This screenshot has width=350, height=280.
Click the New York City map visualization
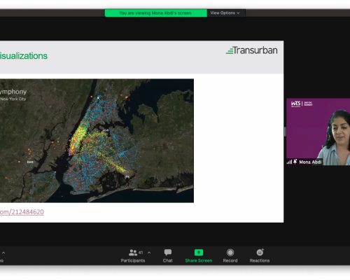pyautogui.click(x=97, y=141)
